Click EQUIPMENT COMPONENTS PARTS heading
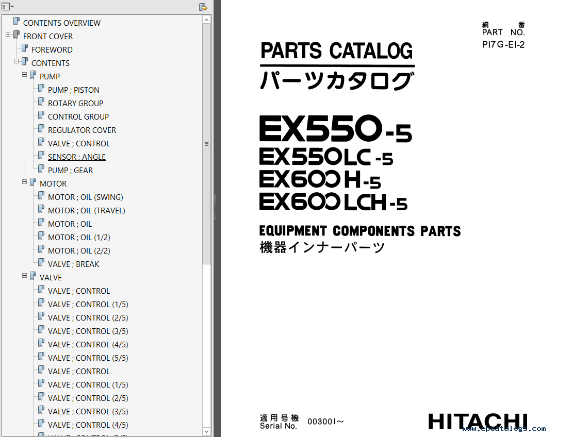Image resolution: width=572 pixels, height=437 pixels. pos(360,231)
